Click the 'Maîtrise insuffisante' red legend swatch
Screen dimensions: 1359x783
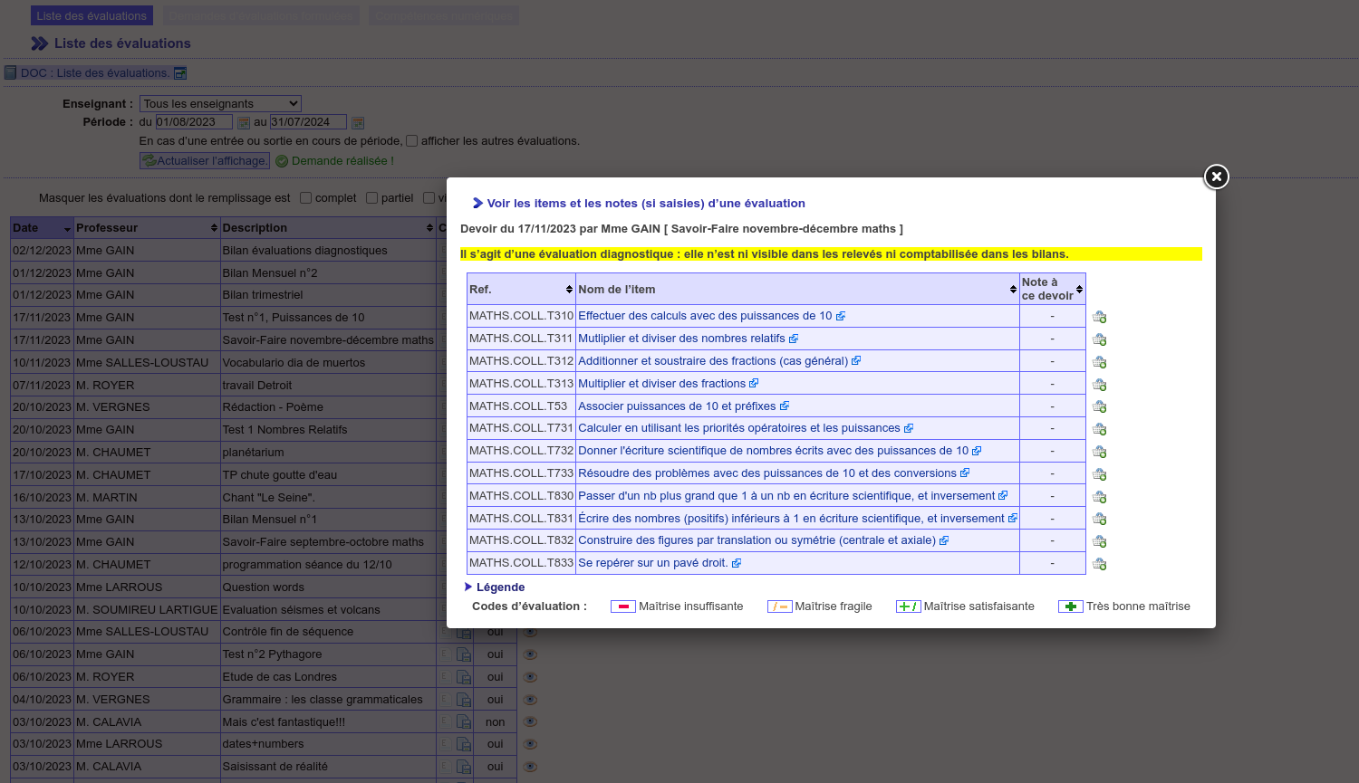623,606
